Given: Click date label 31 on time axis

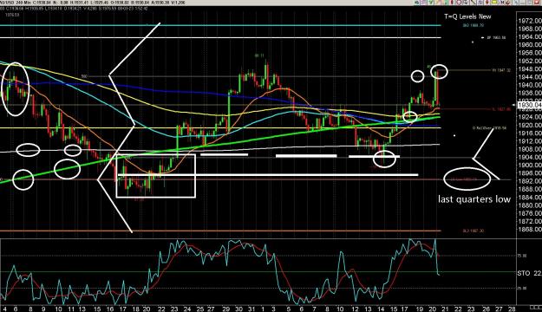Looking at the screenshot, I should point(251,309).
